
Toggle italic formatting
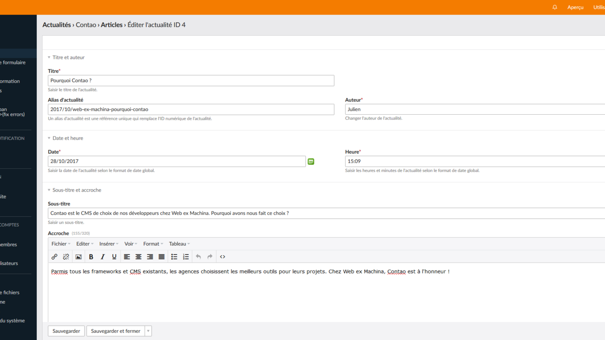click(x=103, y=257)
